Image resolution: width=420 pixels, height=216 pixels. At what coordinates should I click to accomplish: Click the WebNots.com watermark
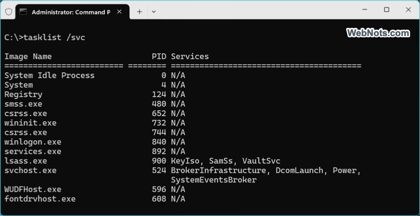point(378,33)
